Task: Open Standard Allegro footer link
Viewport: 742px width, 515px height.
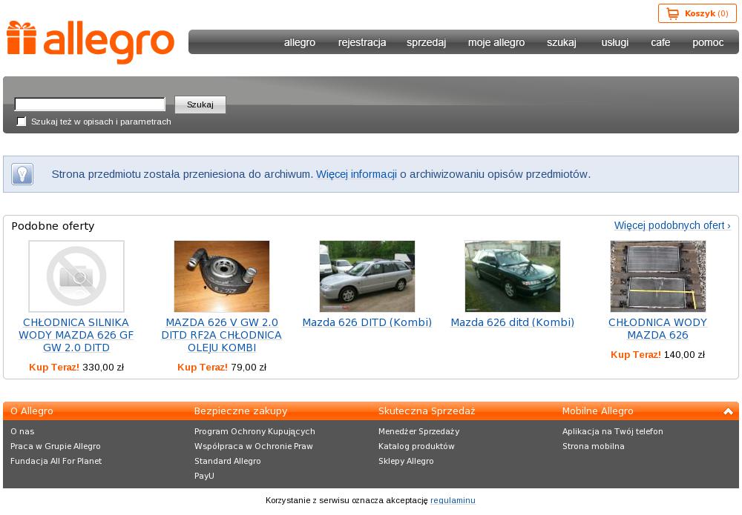Action: coord(228,461)
